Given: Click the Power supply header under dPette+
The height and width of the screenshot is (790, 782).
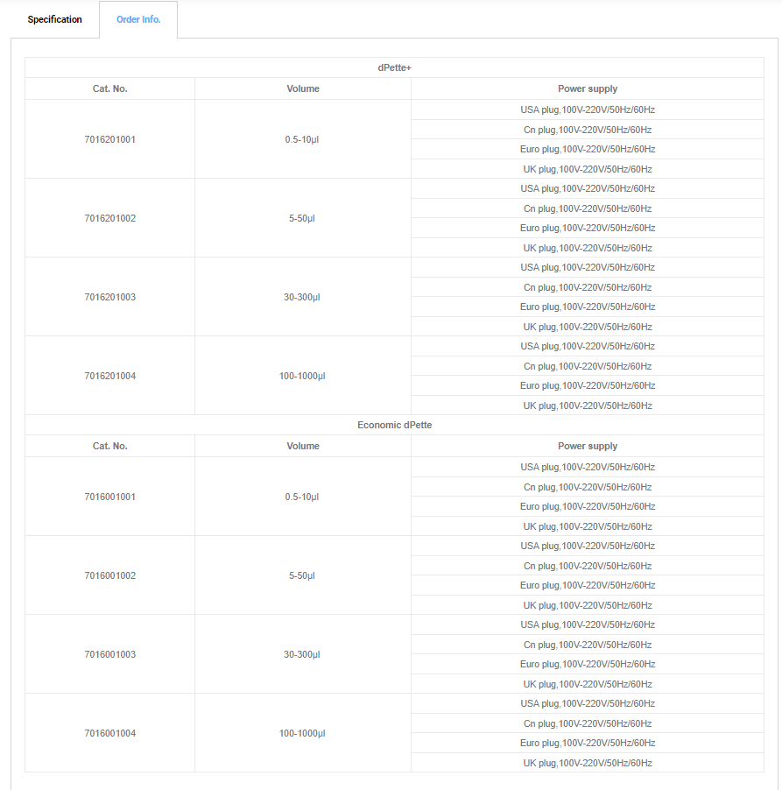Looking at the screenshot, I should pos(588,88).
